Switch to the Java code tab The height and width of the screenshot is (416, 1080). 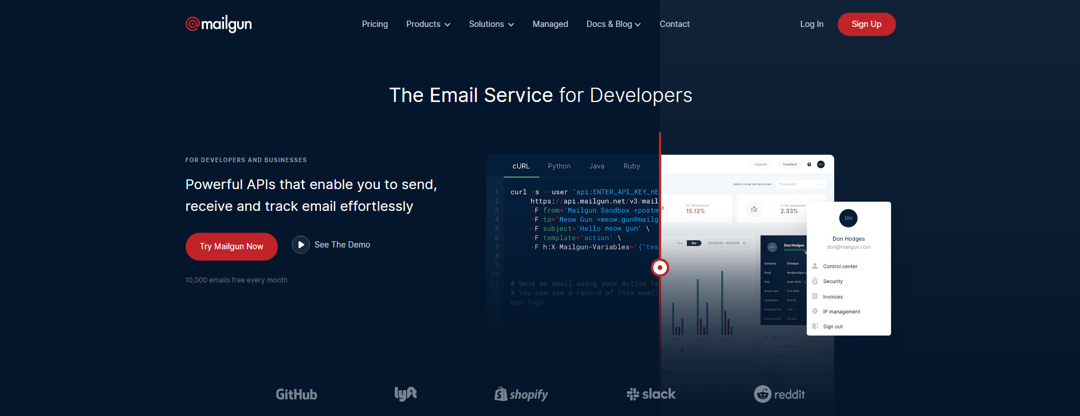pyautogui.click(x=596, y=166)
